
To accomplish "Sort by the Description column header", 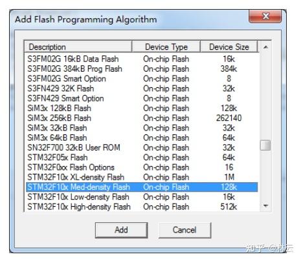I will tap(78, 47).
